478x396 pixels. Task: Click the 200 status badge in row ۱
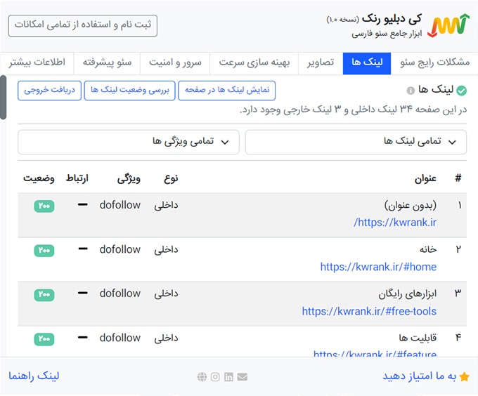44,206
